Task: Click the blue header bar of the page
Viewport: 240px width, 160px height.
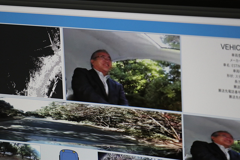Action: tap(120, 25)
